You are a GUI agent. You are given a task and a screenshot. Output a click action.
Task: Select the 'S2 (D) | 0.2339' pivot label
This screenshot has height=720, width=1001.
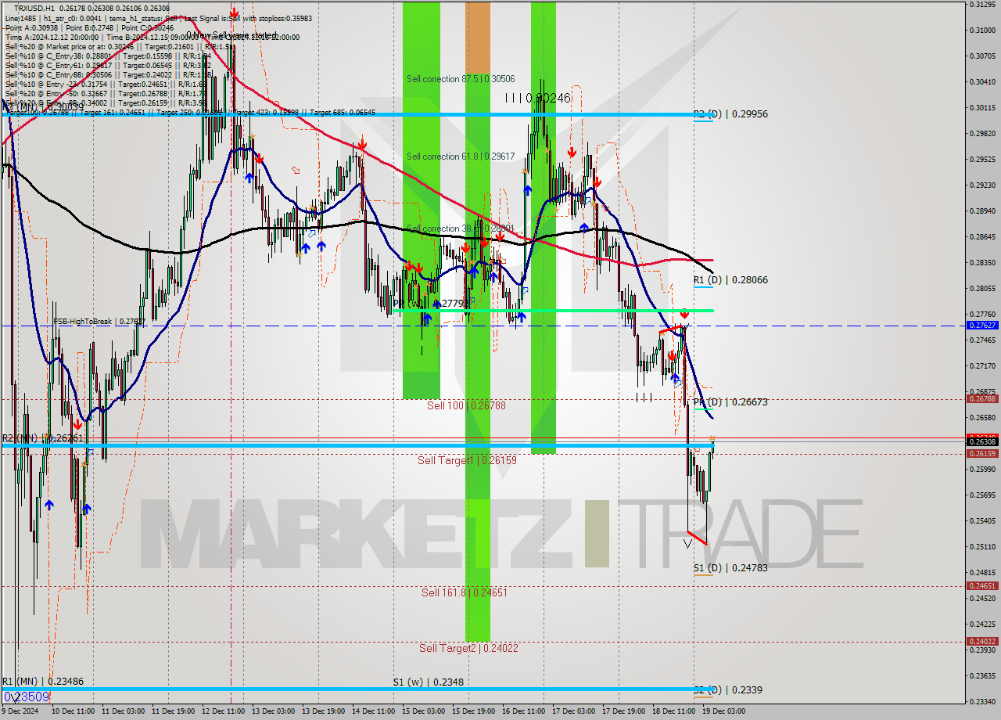click(728, 690)
